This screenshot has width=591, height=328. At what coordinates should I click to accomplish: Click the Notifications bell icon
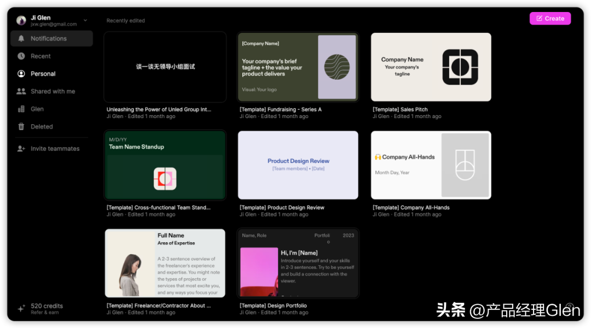pos(21,38)
